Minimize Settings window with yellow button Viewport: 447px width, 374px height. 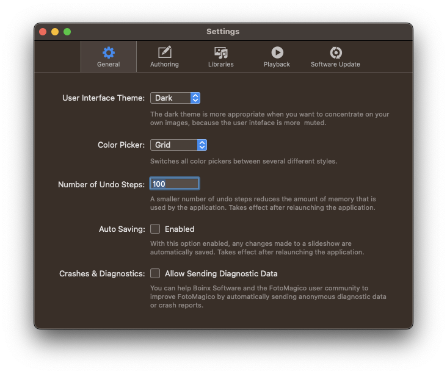55,32
